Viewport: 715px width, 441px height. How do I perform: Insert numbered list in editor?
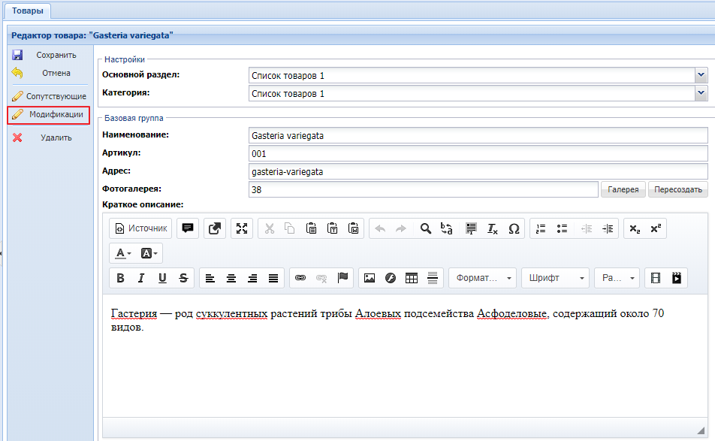coord(540,228)
